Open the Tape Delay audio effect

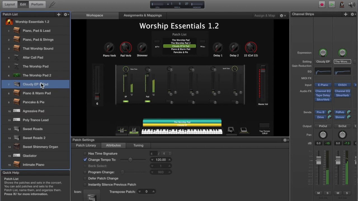pos(323,95)
